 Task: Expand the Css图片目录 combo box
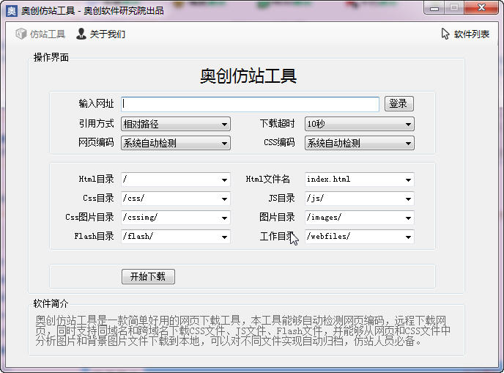[x=224, y=218]
